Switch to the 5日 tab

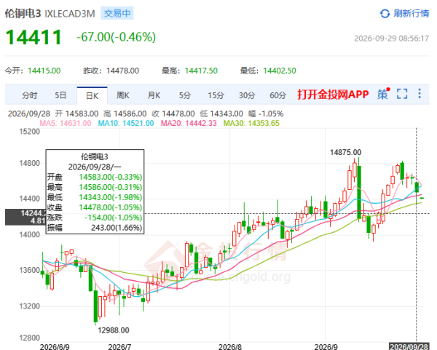(60, 95)
